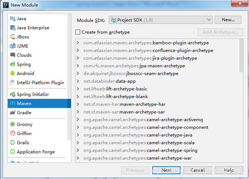
Task: Expand the maven-archetype-har node
Action: [78, 104]
